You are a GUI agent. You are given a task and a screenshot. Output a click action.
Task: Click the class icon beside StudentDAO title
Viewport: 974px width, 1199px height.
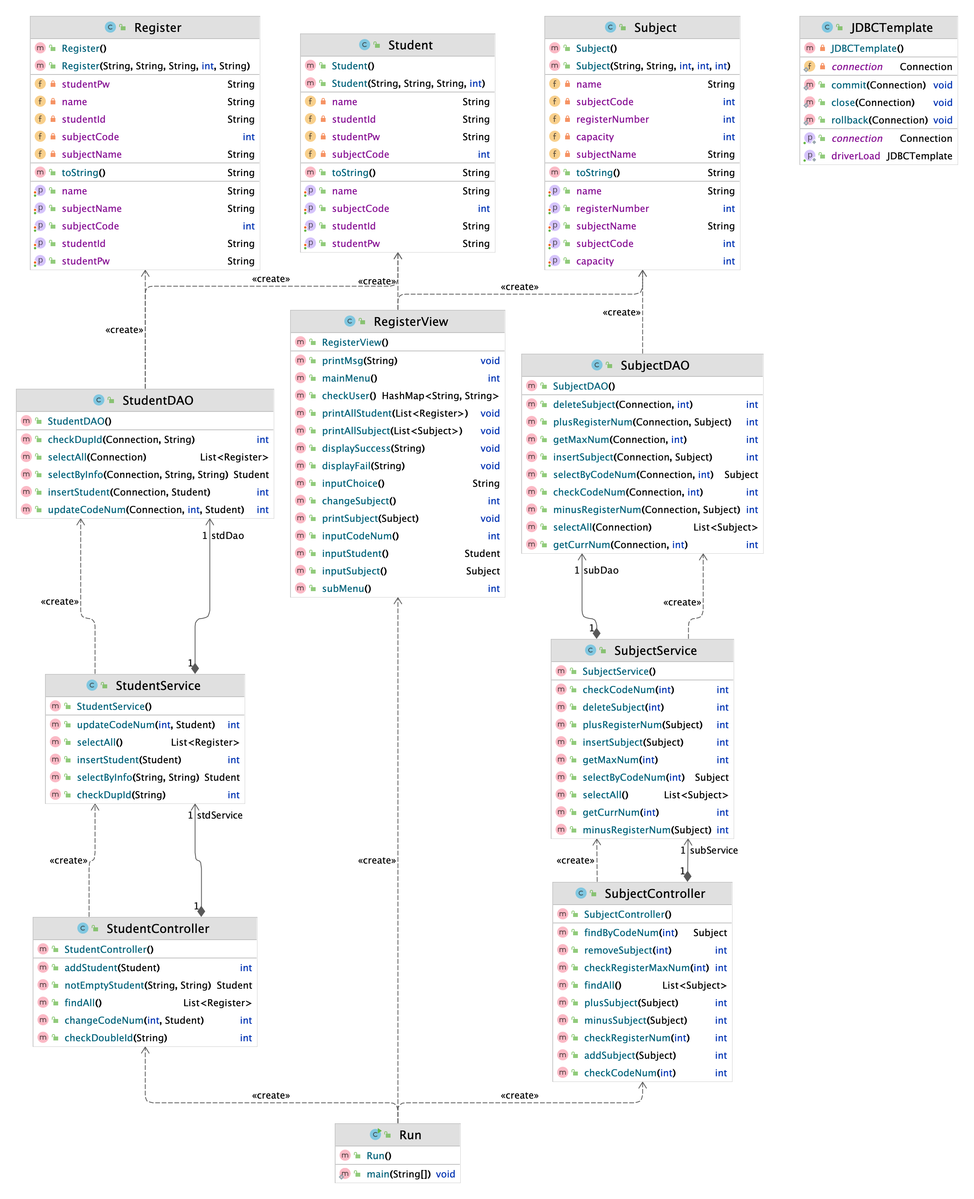(99, 399)
